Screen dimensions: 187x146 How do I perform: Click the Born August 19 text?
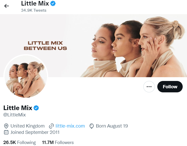[x=112, y=126]
